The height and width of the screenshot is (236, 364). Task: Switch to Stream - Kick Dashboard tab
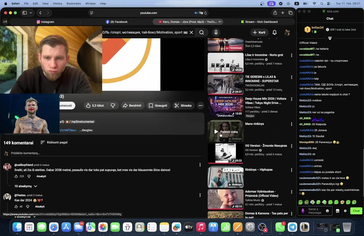[259, 22]
